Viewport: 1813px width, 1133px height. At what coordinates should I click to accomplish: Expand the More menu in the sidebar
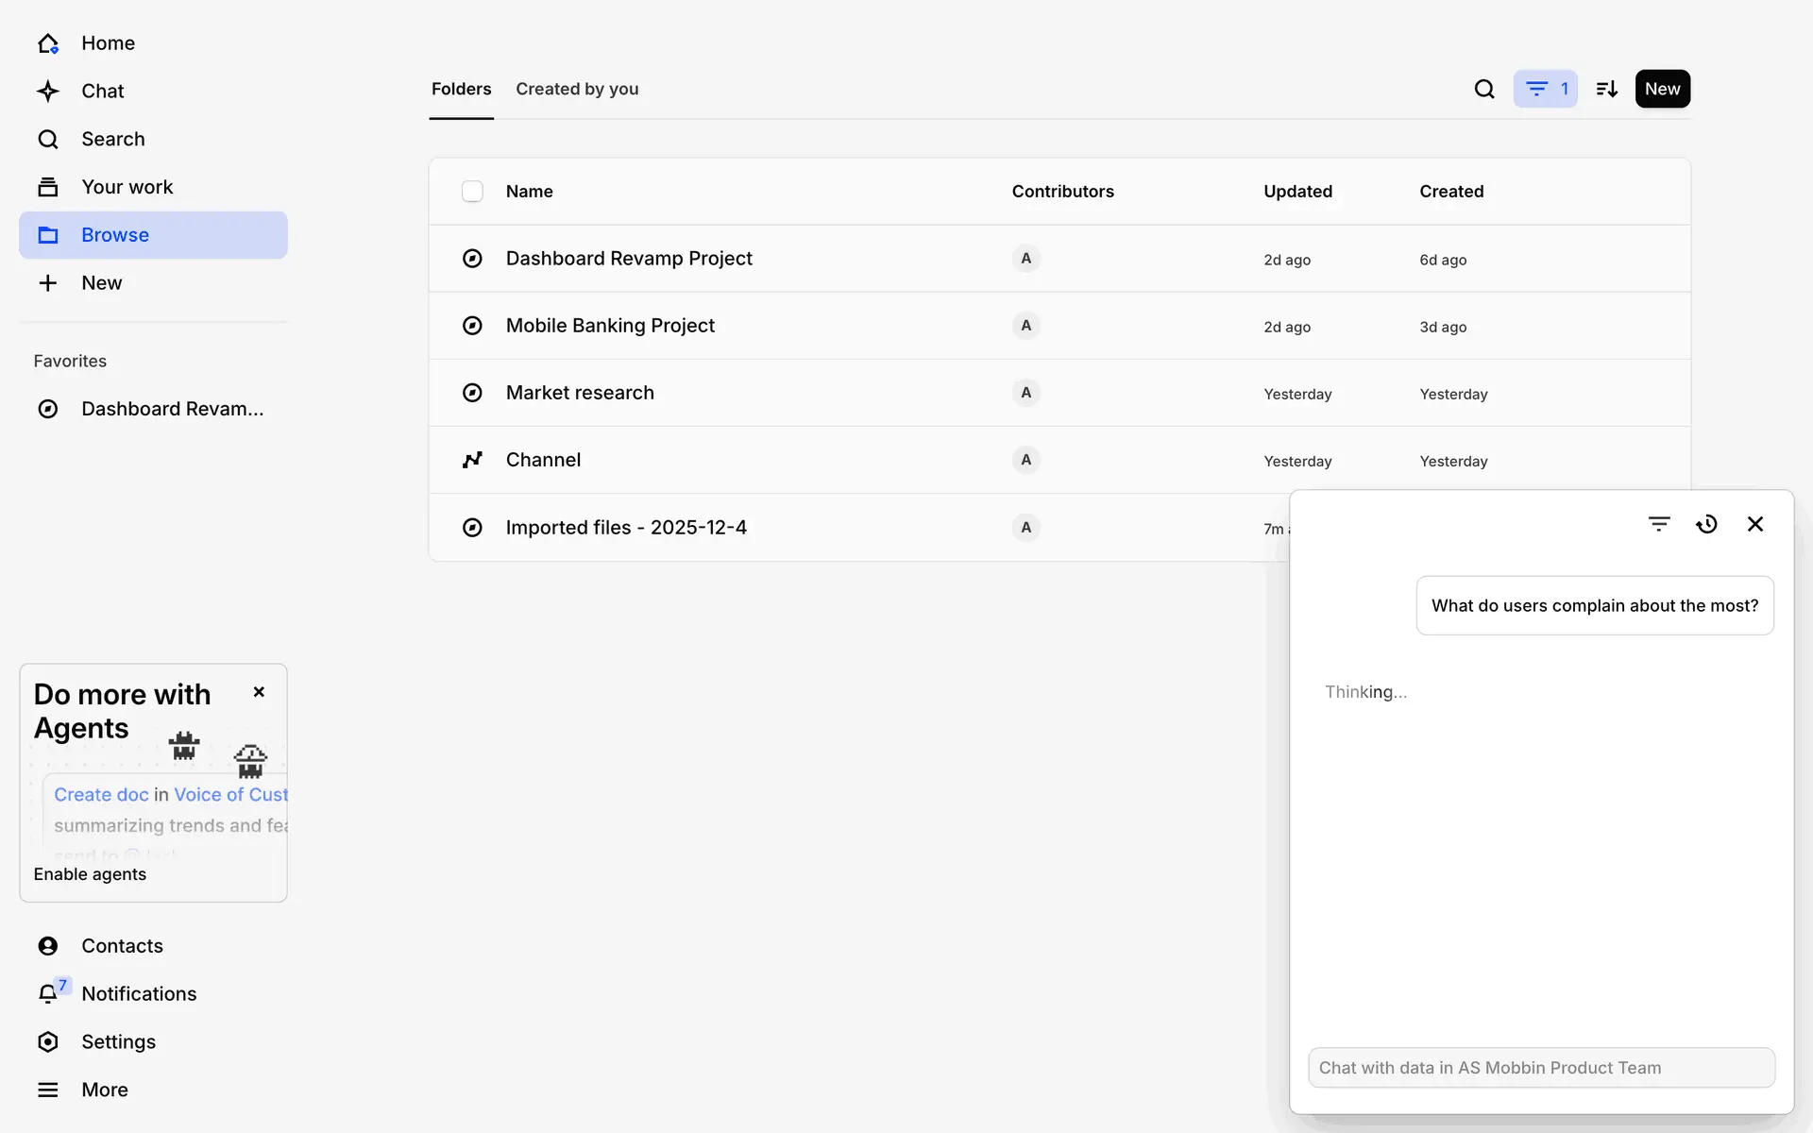[104, 1090]
